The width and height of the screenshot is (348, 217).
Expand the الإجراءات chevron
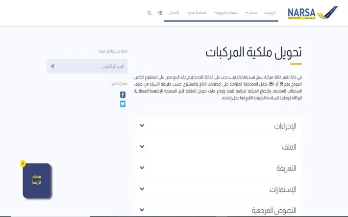tap(142, 125)
